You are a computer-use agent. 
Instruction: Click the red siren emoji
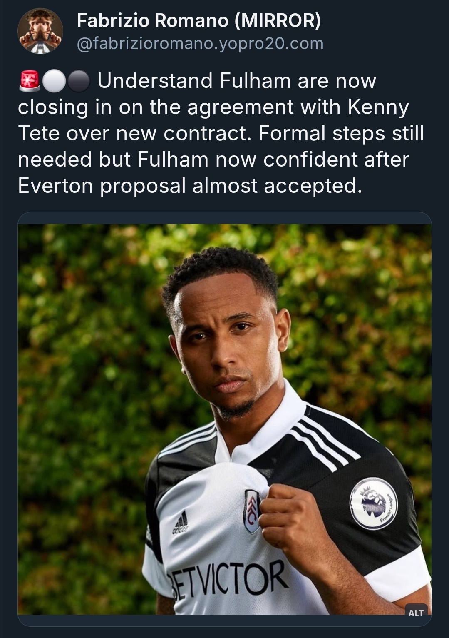[29, 81]
